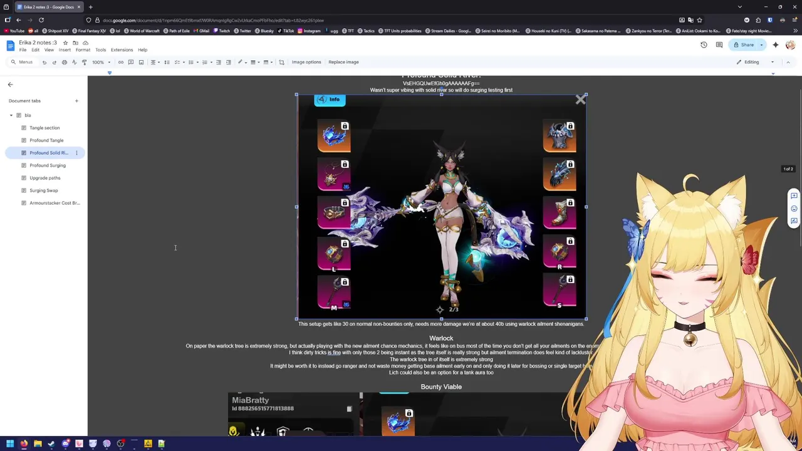Open Gemini sparkle icon
This screenshot has width=802, height=451.
pyautogui.click(x=775, y=45)
